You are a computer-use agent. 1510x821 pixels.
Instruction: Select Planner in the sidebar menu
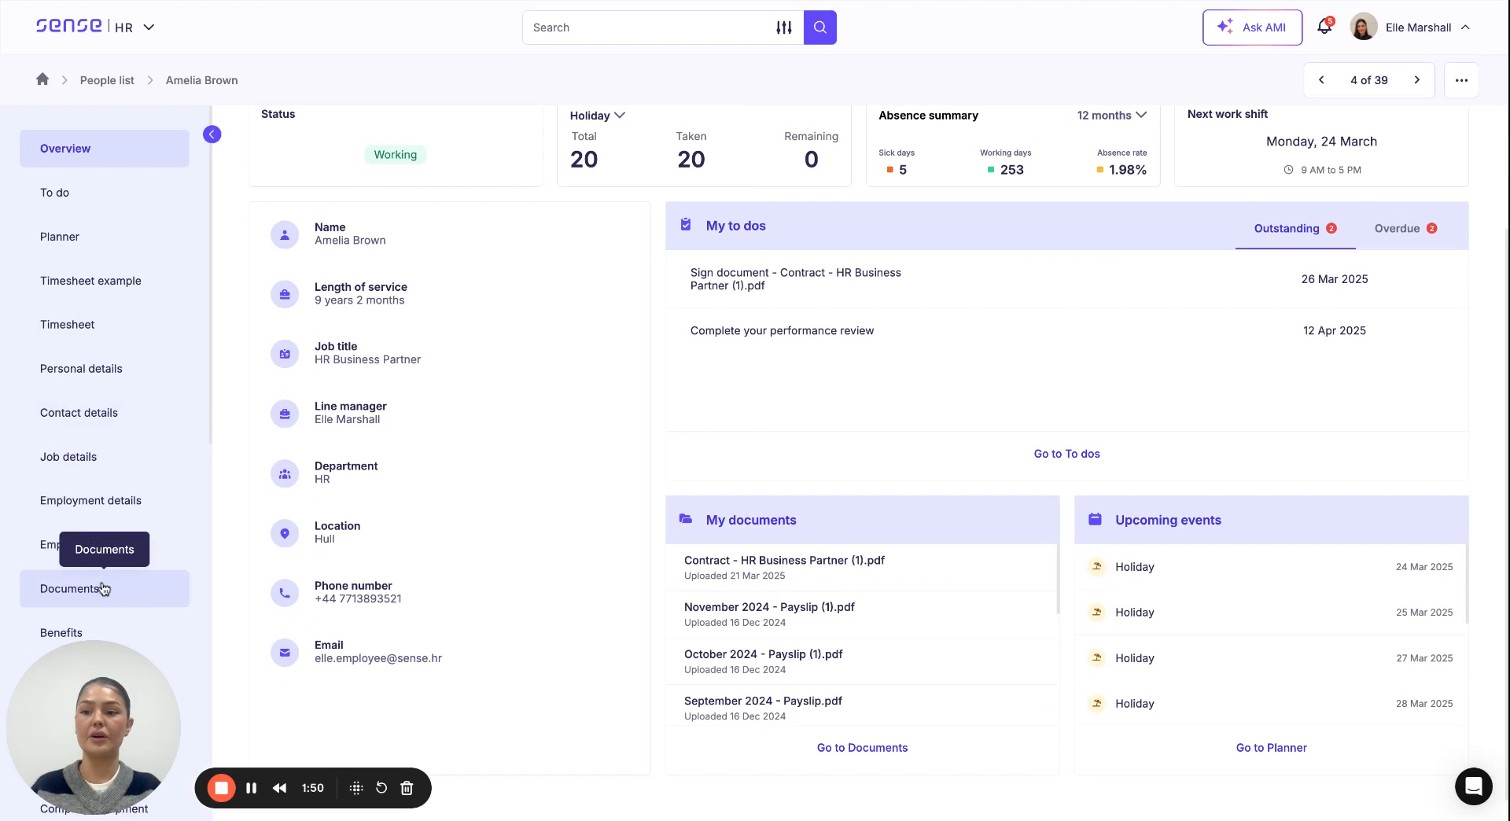click(60, 236)
